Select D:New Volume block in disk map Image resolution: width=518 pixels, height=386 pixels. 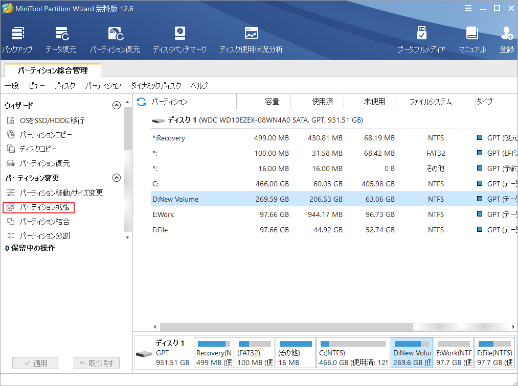click(412, 352)
